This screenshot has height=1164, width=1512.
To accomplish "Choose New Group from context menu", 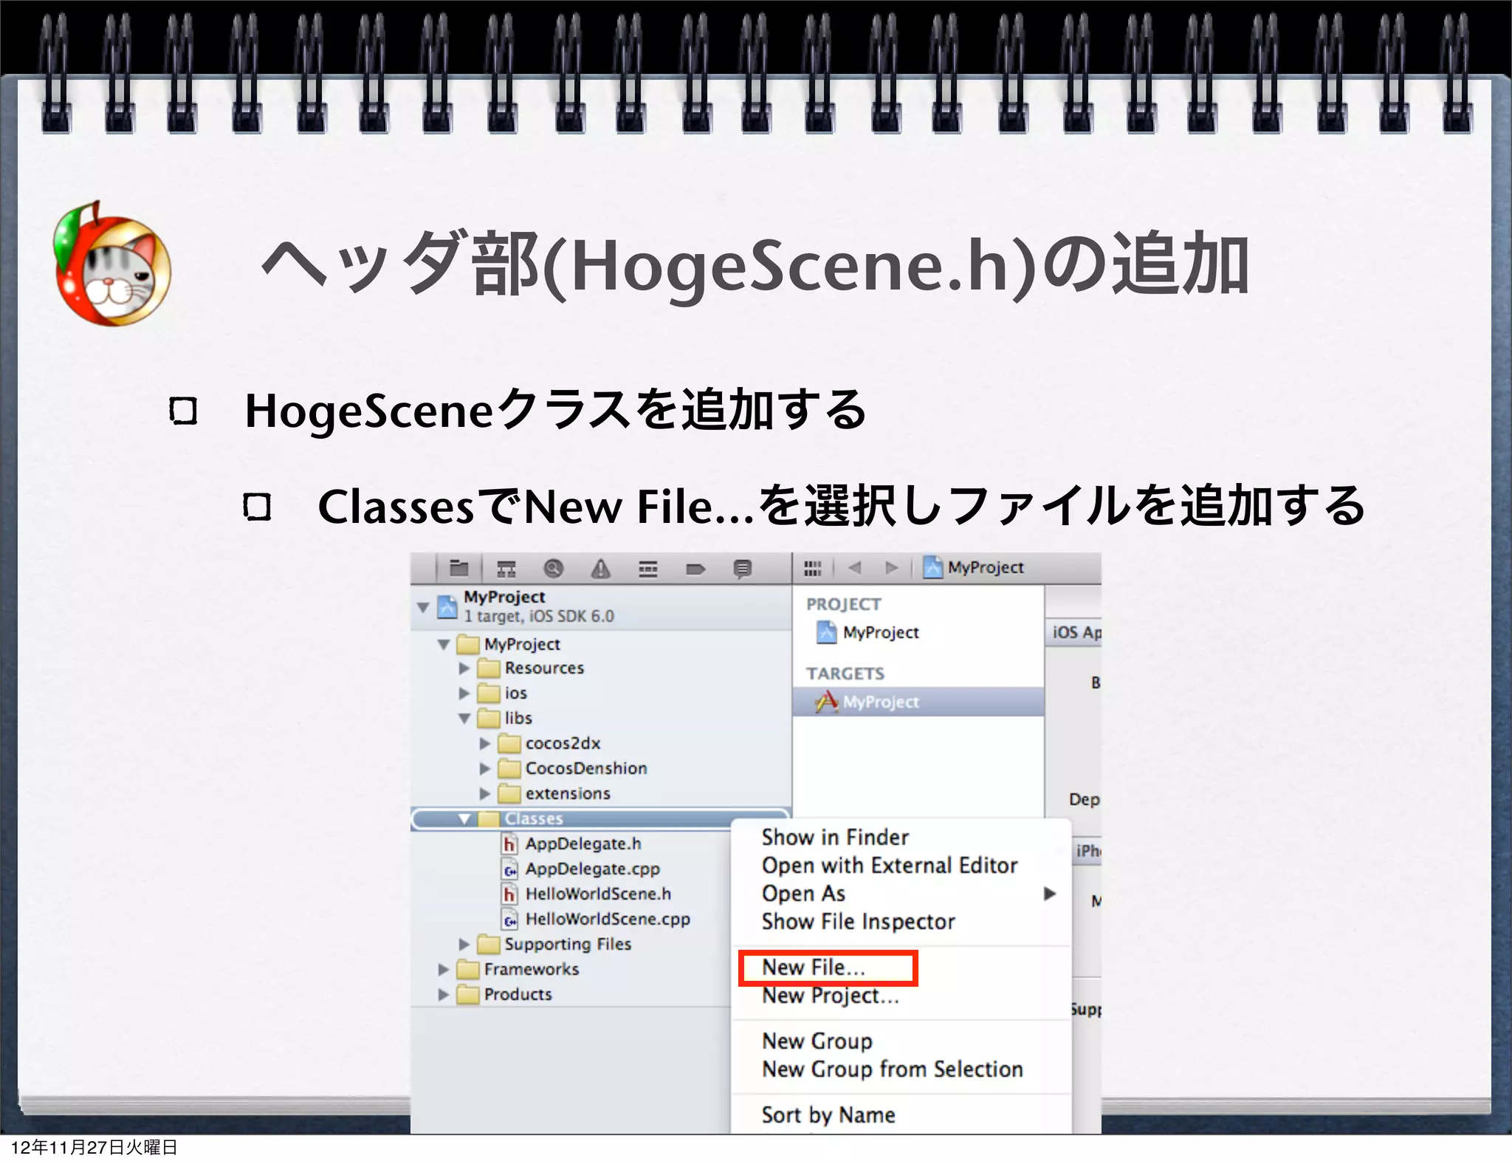I will [x=901, y=1041].
